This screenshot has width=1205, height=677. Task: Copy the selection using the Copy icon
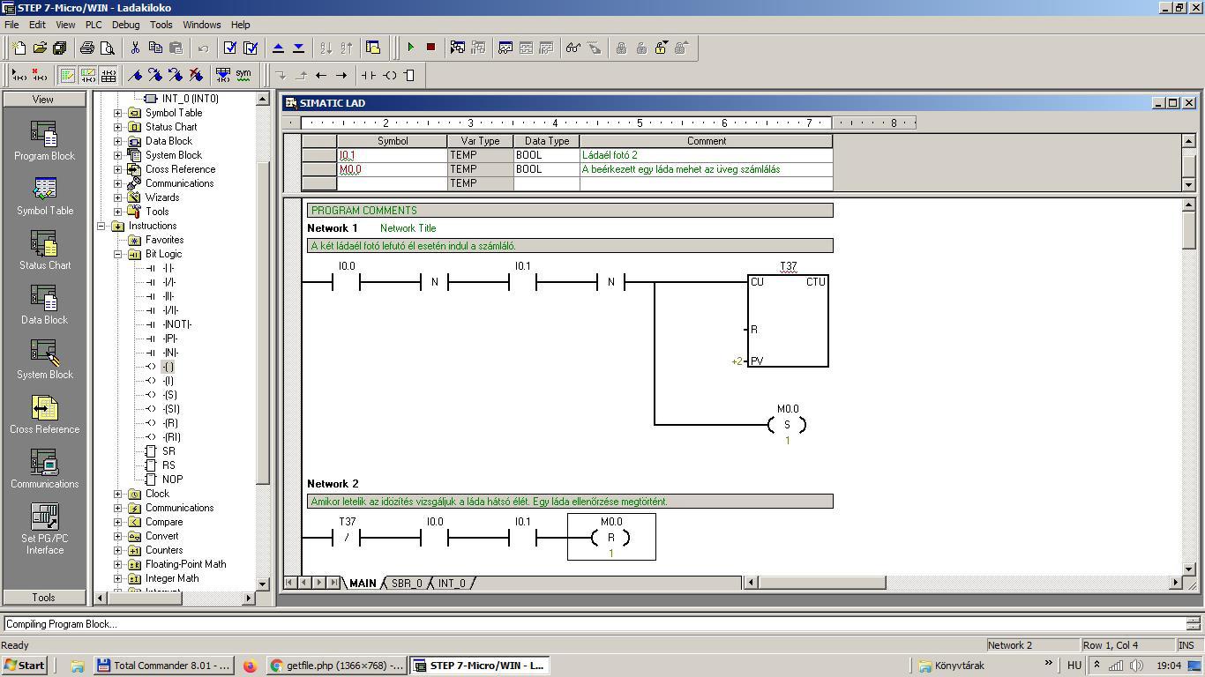click(x=155, y=48)
